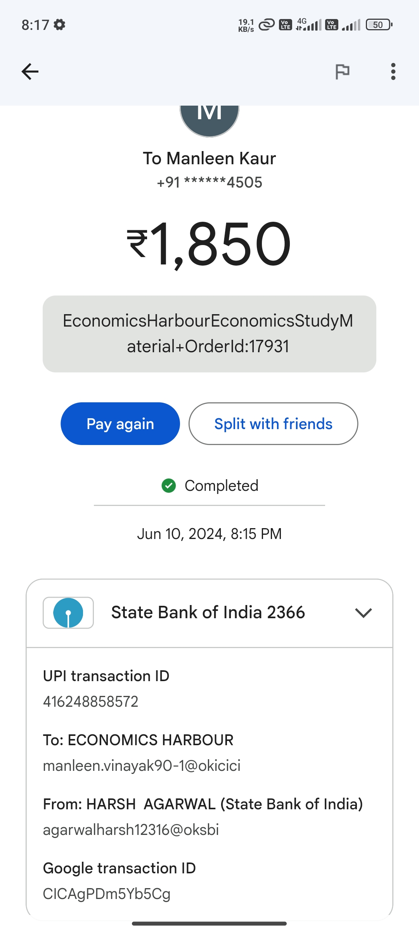The width and height of the screenshot is (419, 932).
Task: Tap the UPI transaction ID number
Action: [x=91, y=702]
